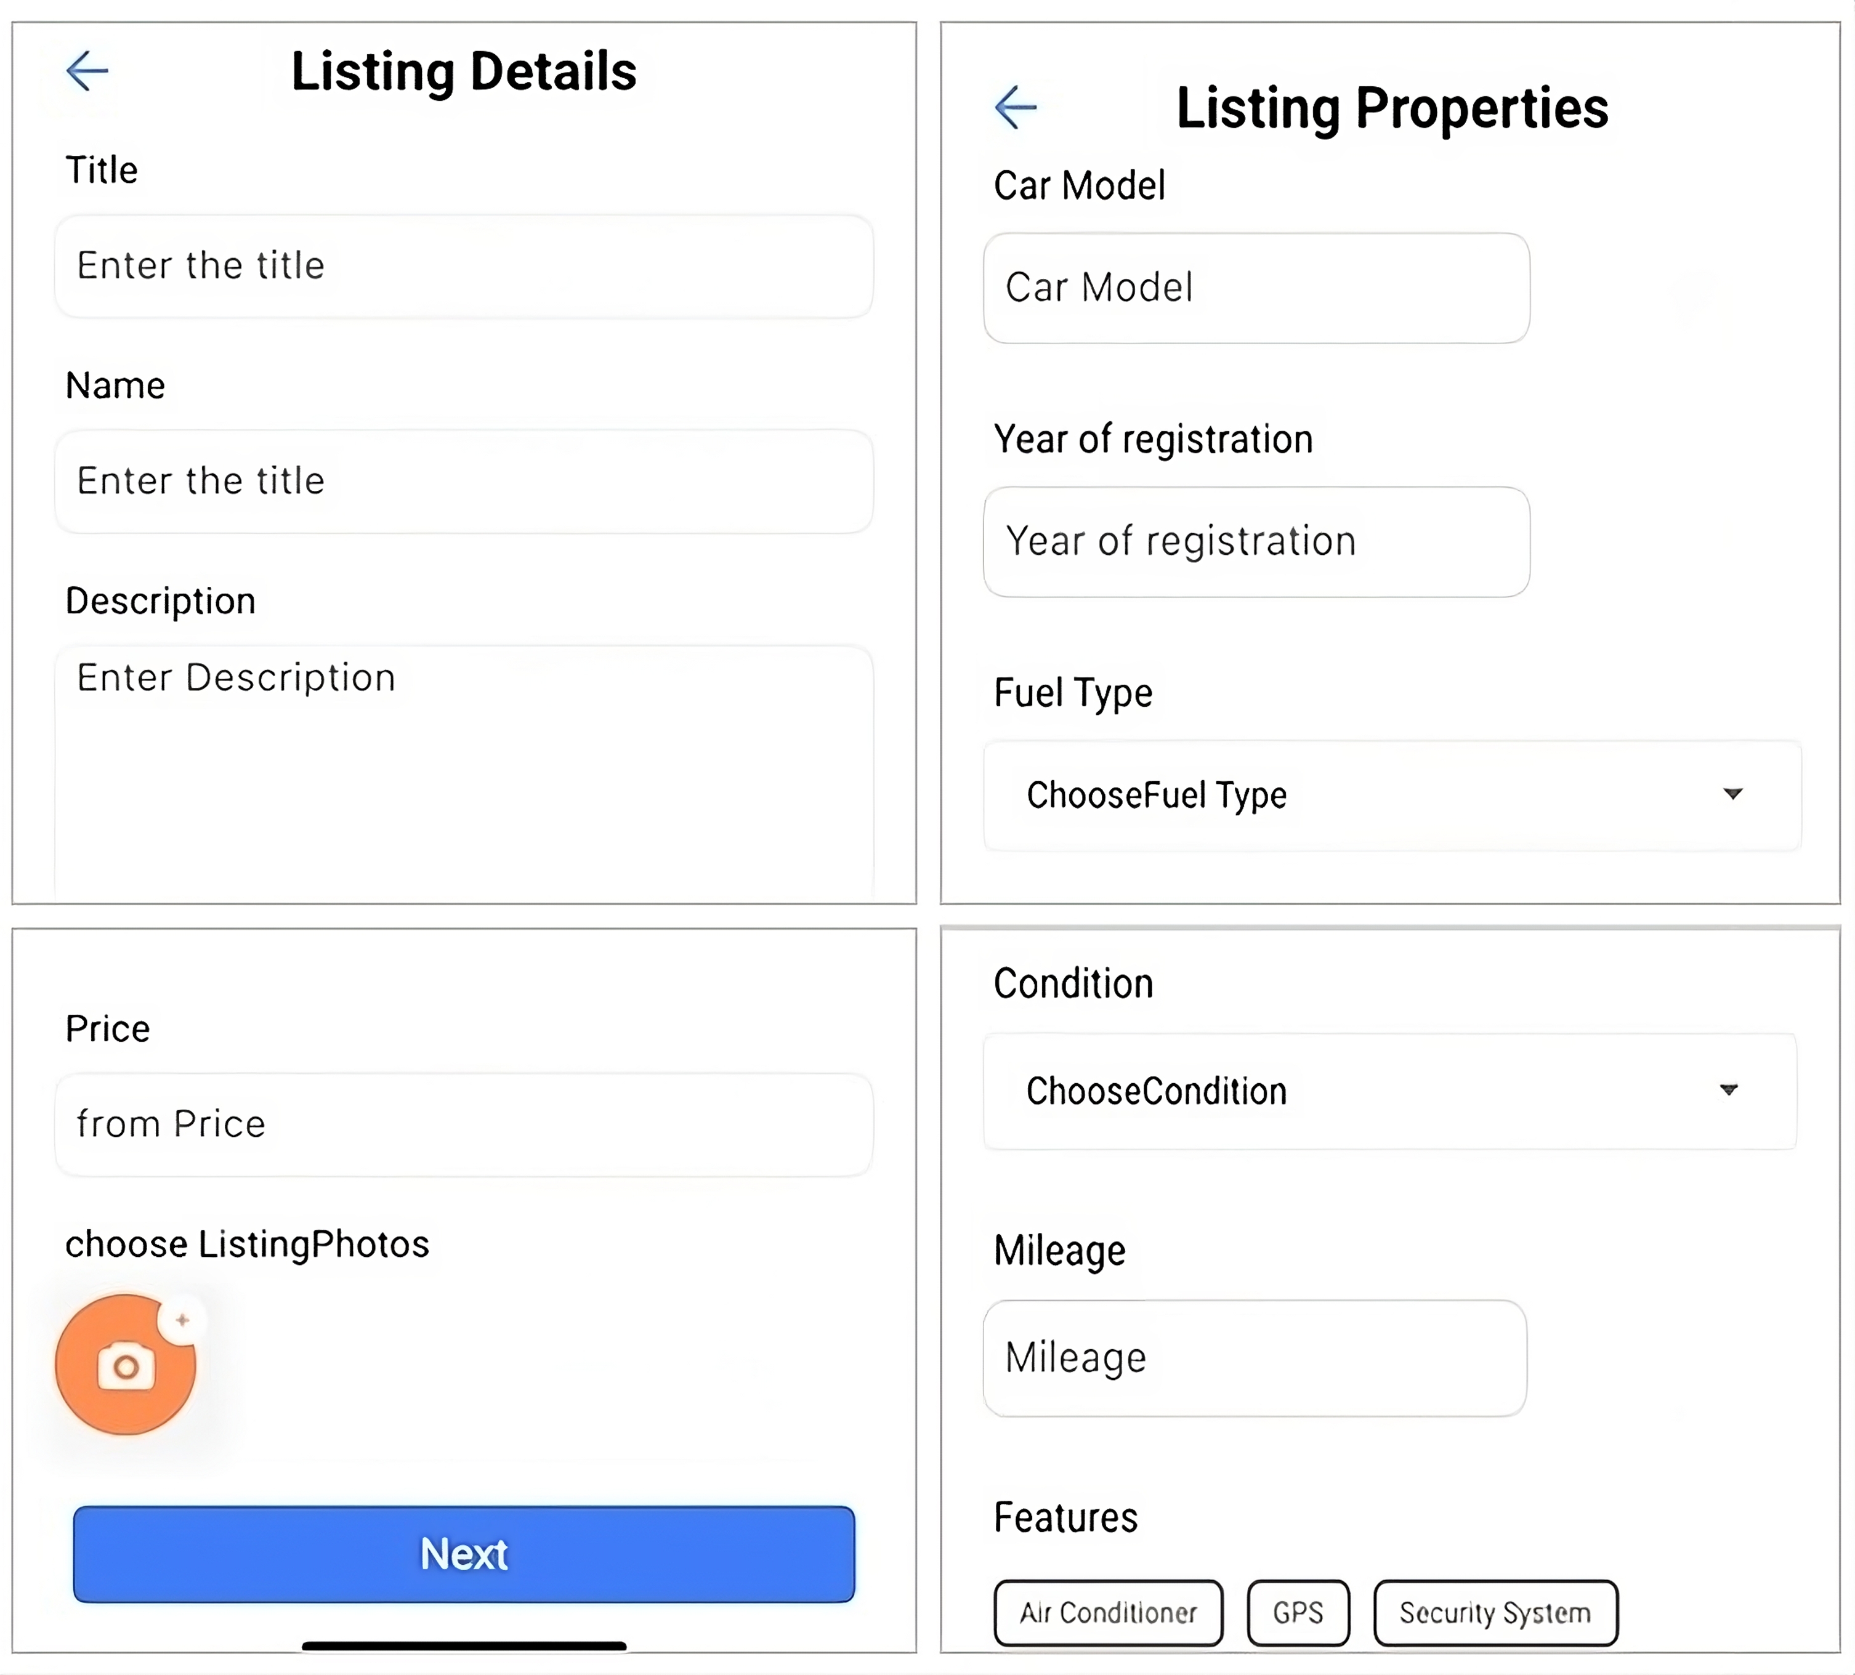Focus the Year of registration field

coord(1256,542)
